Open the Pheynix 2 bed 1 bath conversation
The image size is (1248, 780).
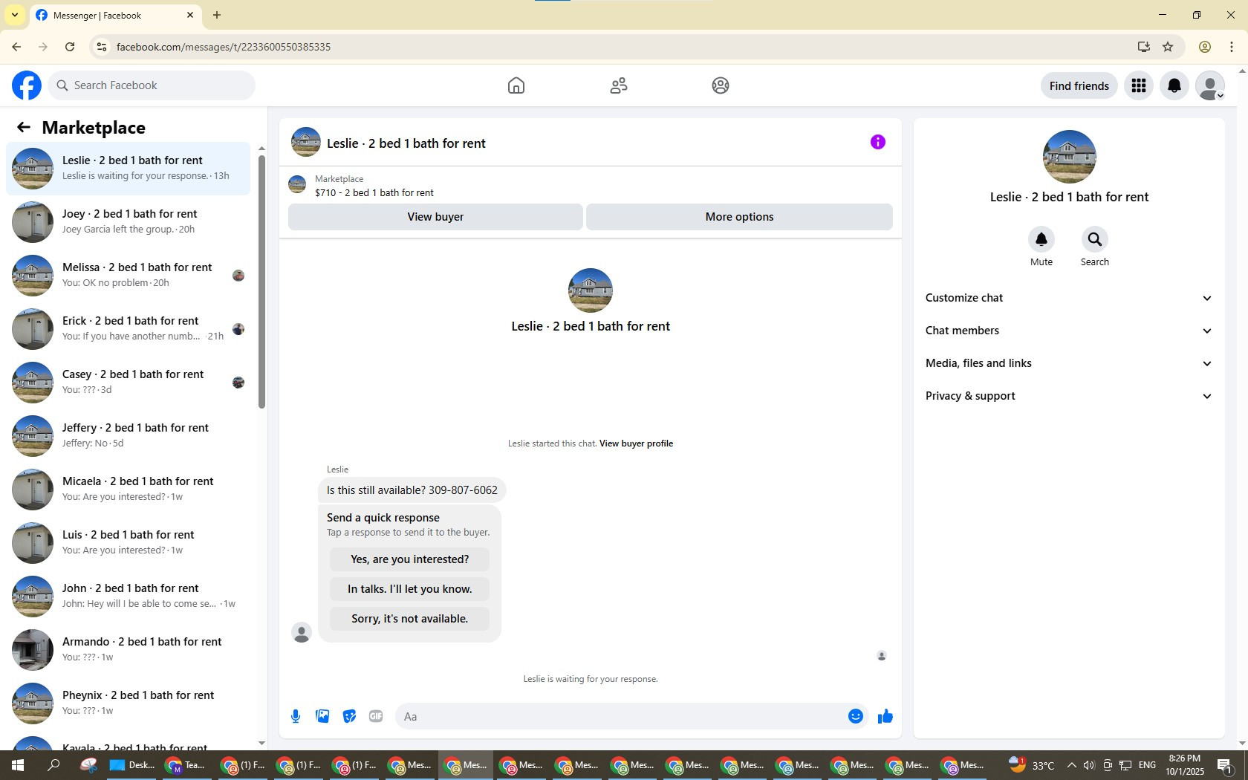(x=129, y=703)
